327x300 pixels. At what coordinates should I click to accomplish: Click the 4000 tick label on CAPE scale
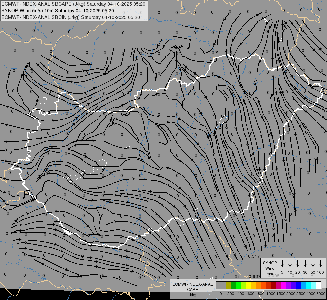click(311, 294)
